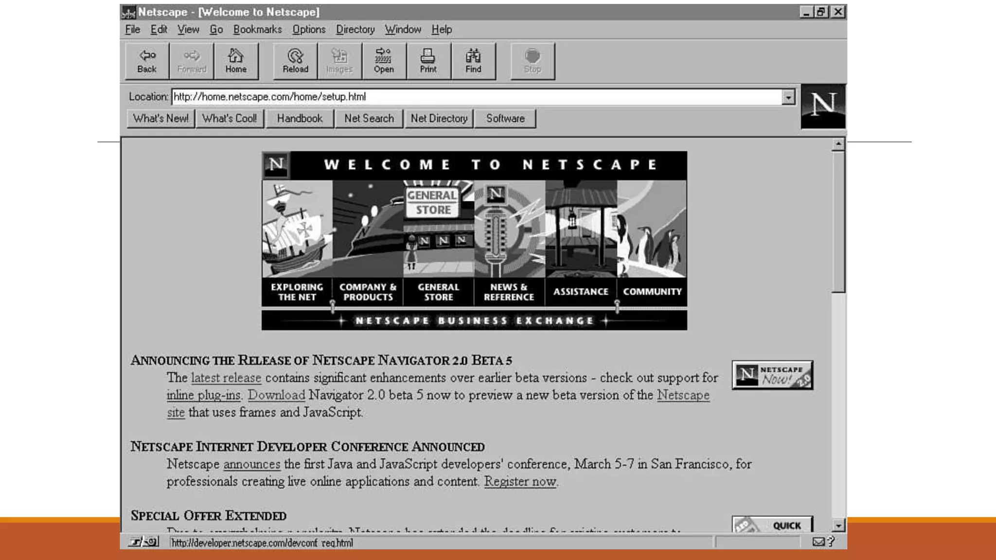This screenshot has height=560, width=996.
Task: Click the vertical scrollbar thumb
Action: (838, 221)
